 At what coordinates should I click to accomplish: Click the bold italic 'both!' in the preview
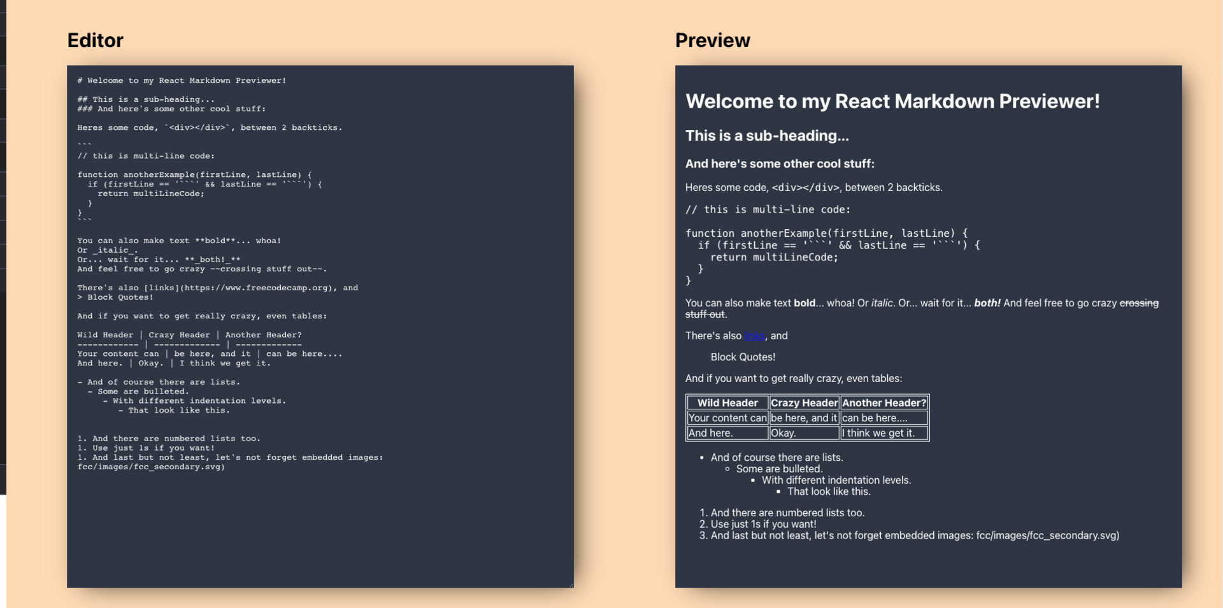987,303
